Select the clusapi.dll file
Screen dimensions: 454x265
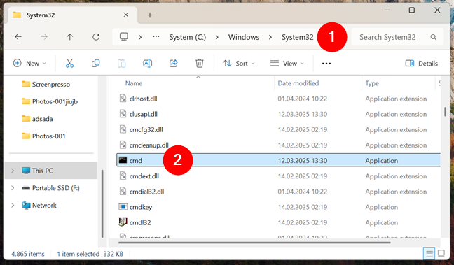point(144,114)
